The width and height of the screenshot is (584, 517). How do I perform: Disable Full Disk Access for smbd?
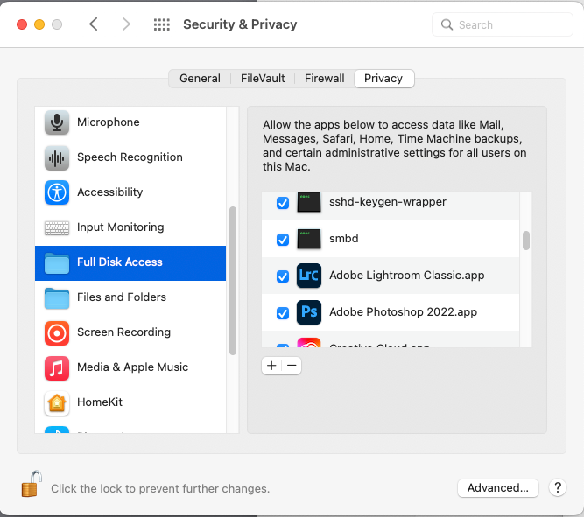(x=283, y=240)
